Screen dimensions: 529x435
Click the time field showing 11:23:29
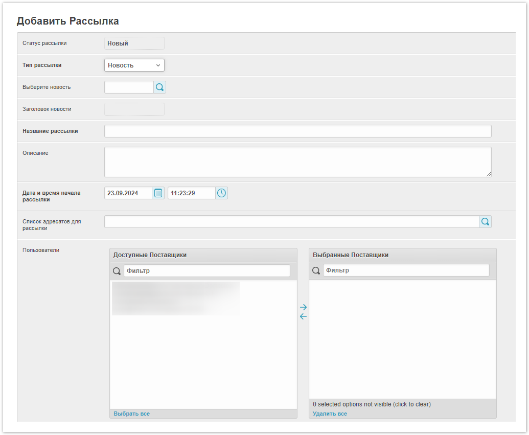point(191,193)
